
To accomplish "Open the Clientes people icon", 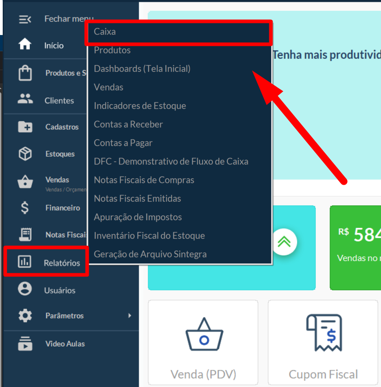I will (25, 100).
